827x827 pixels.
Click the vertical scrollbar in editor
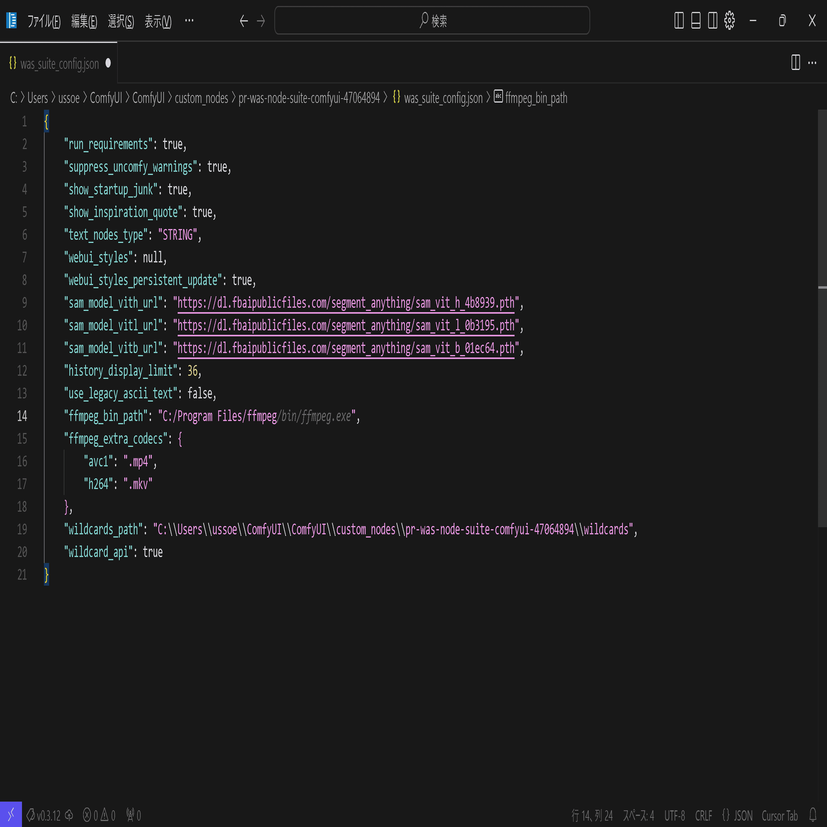(822, 342)
